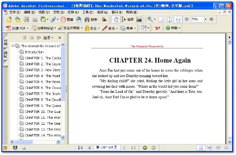Click the Create PDF from web page globe icon
The image size is (236, 155).
pyautogui.click(x=79, y=19)
